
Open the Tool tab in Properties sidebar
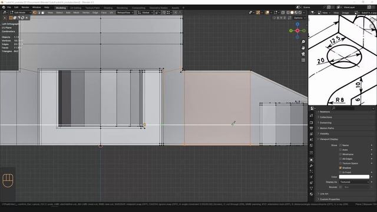coord(312,115)
